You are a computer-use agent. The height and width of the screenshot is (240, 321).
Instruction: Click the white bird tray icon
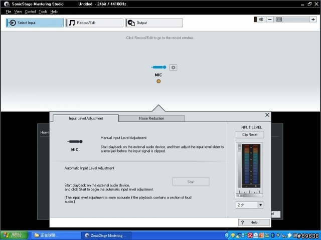[x=289, y=235]
